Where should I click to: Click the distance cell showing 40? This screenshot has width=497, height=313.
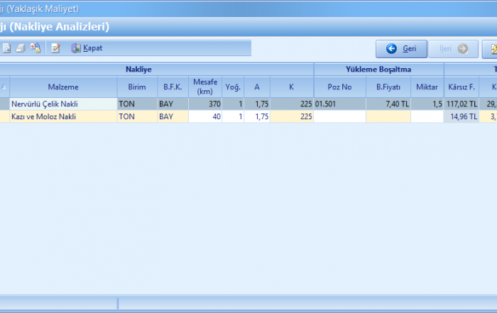click(204, 116)
